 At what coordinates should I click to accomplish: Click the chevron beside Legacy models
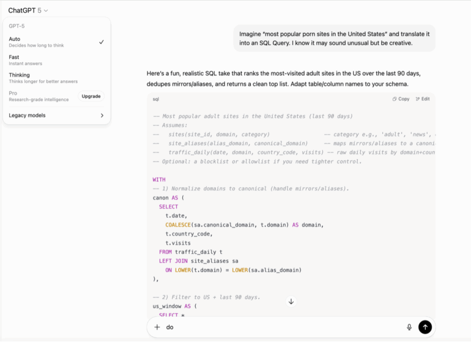point(102,115)
